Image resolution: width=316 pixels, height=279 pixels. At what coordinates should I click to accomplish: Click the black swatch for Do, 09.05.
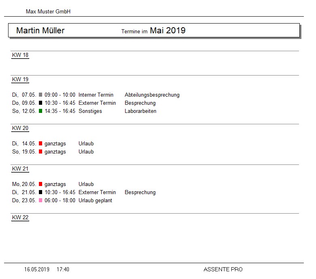[41, 103]
